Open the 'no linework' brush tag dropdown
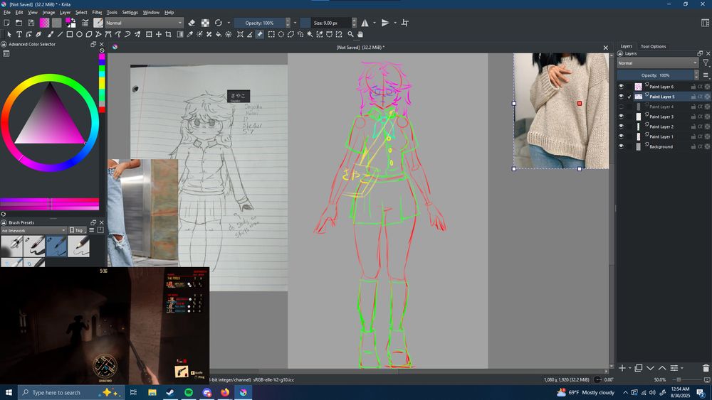712x400 pixels. click(33, 231)
